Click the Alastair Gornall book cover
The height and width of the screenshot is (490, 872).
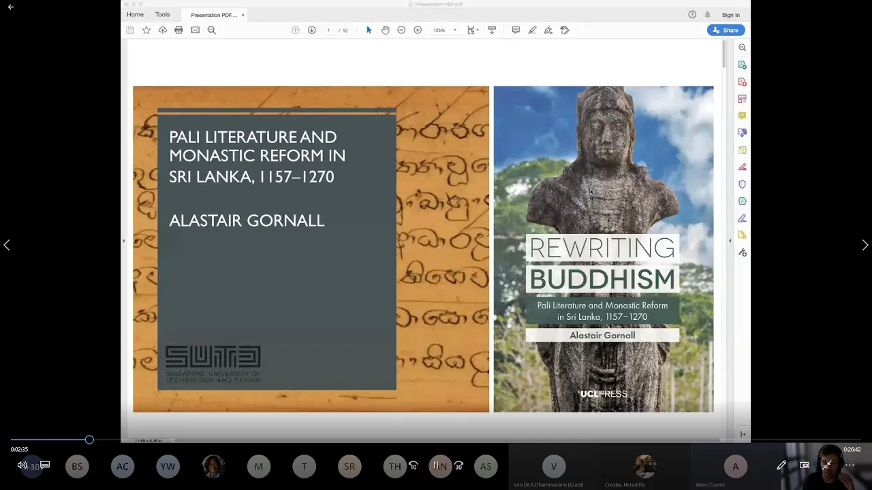604,249
